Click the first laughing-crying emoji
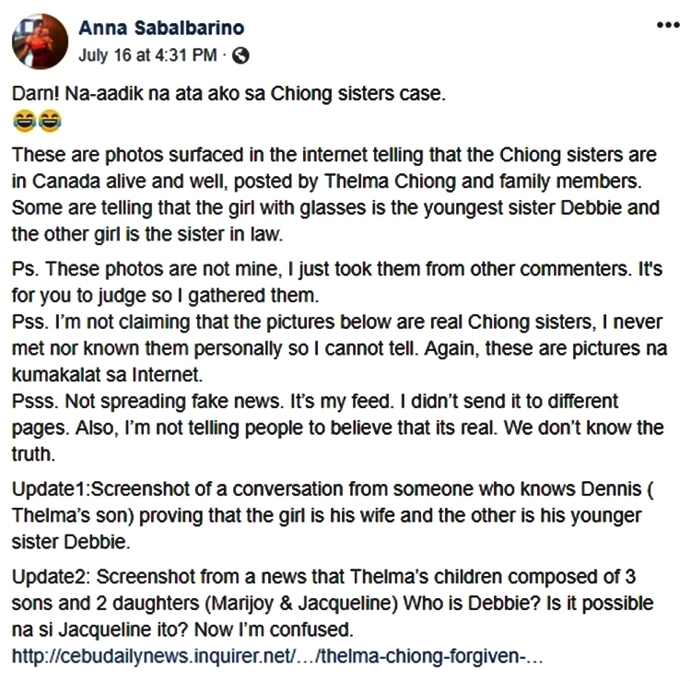 [x=24, y=122]
